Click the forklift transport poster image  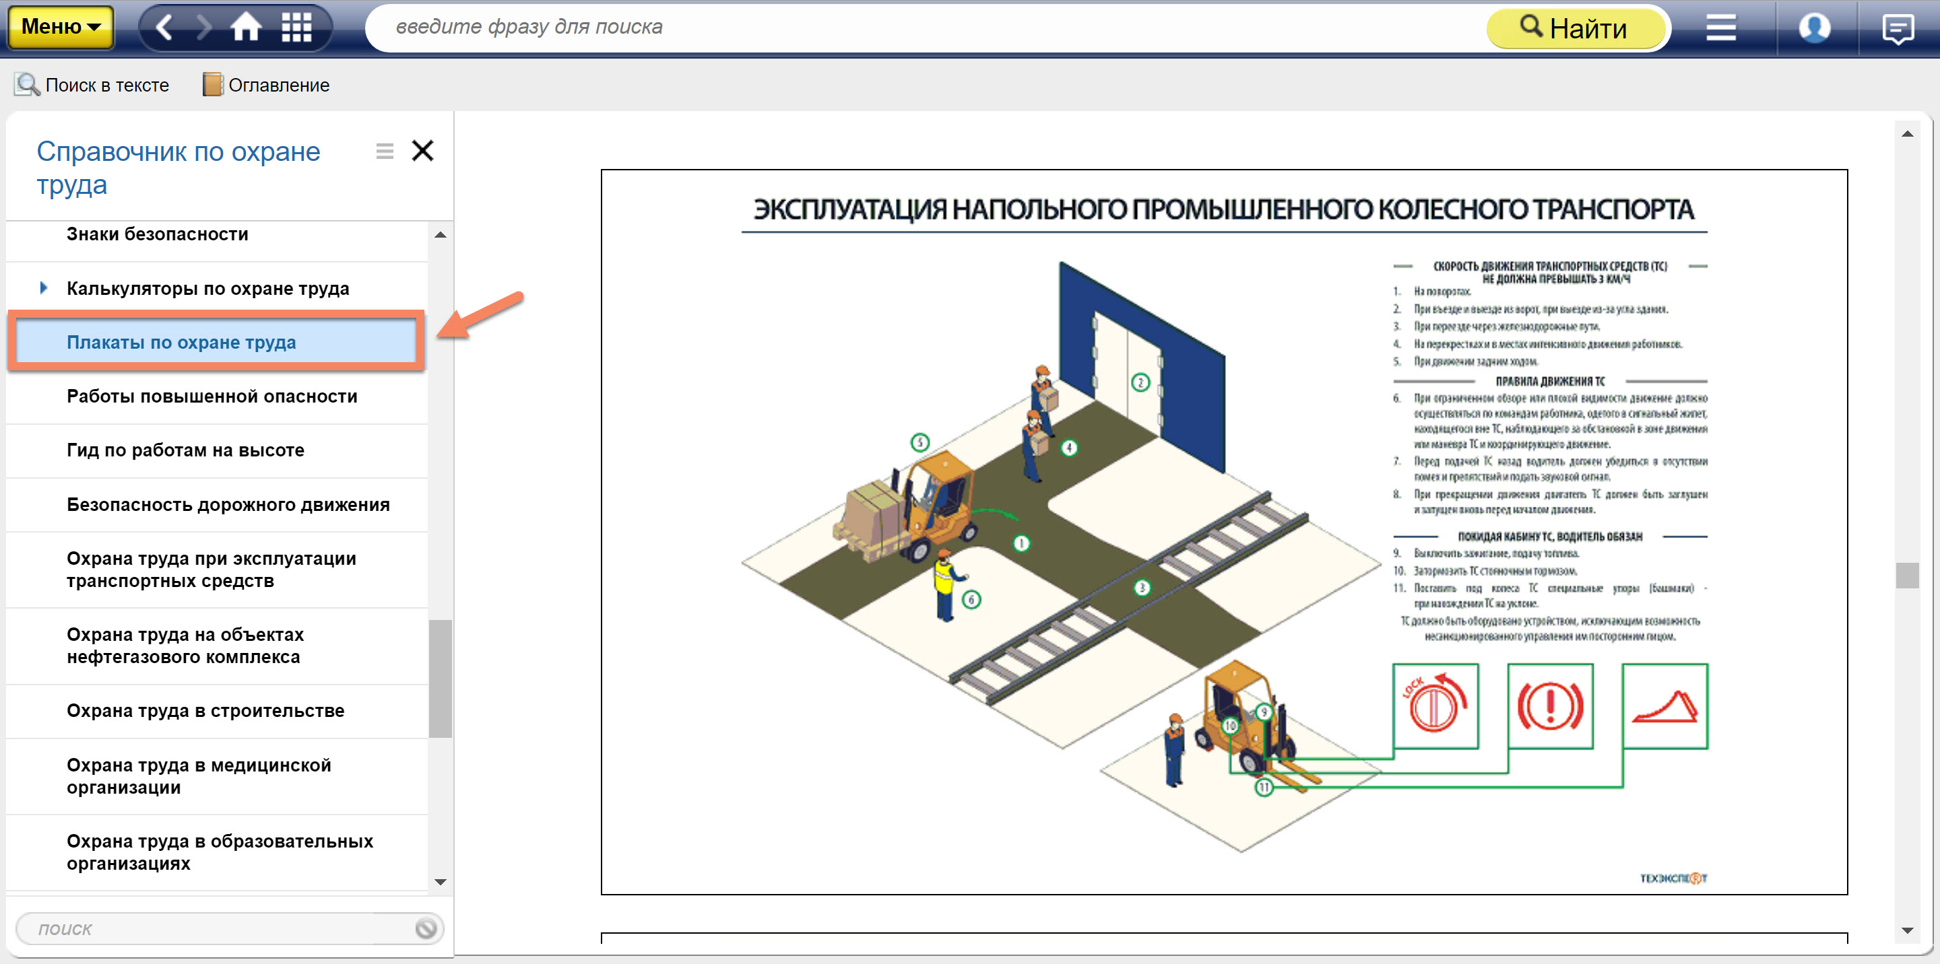pyautogui.click(x=1224, y=532)
